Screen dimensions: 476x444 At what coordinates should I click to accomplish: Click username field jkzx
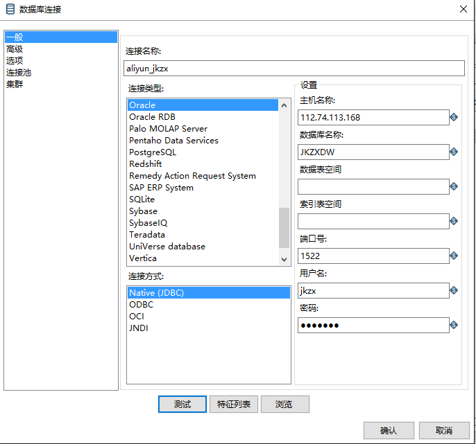click(373, 291)
